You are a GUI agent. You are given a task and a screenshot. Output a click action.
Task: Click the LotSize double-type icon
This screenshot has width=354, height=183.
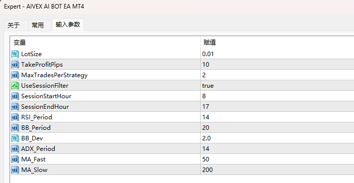coord(15,54)
